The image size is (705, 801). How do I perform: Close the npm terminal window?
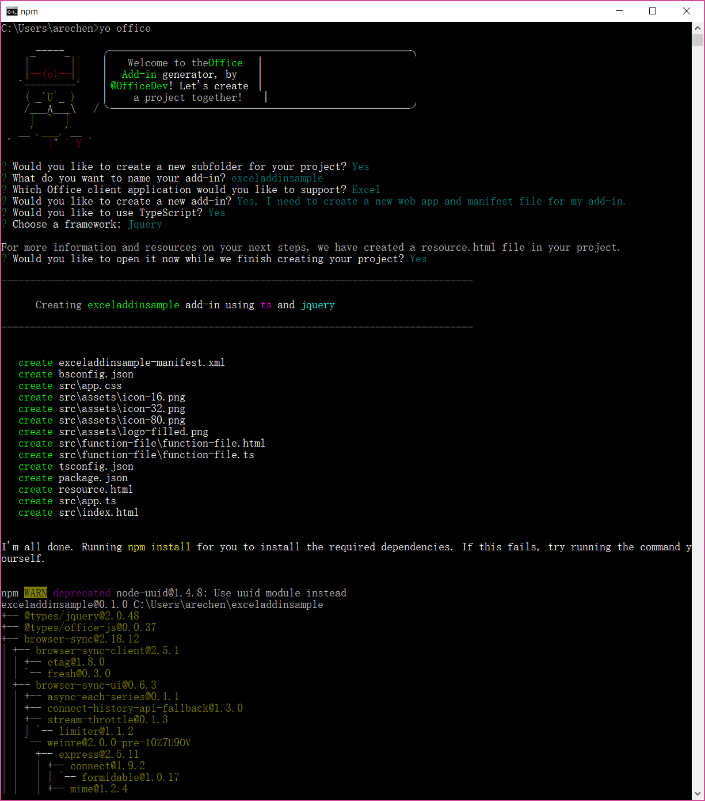point(686,12)
